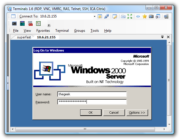Expand the second toolbar overflow arrow

coord(49,25)
